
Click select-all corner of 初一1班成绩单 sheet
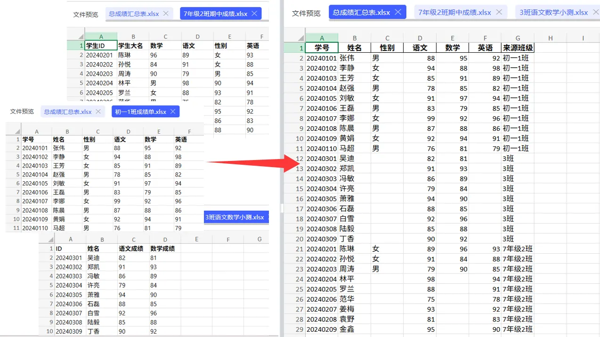[x=13, y=132]
